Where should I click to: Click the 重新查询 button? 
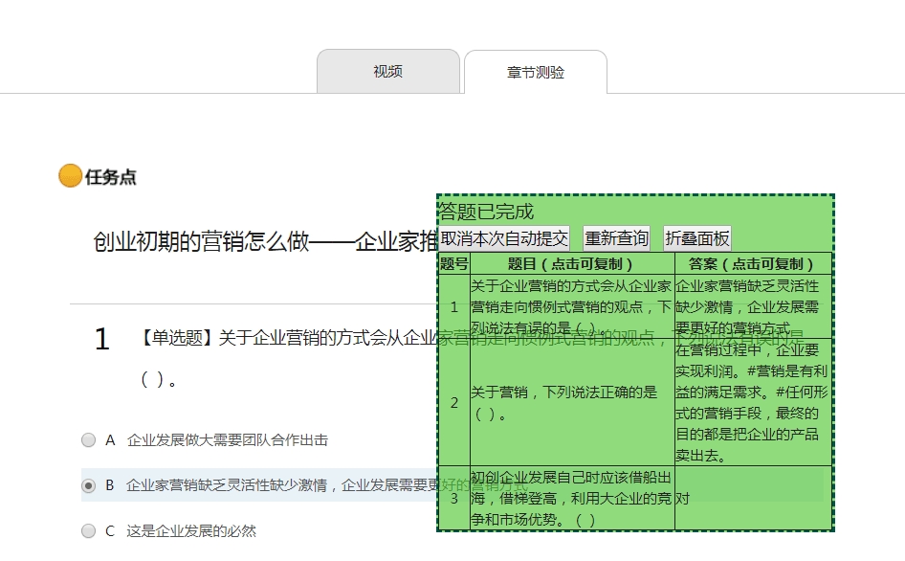(616, 238)
